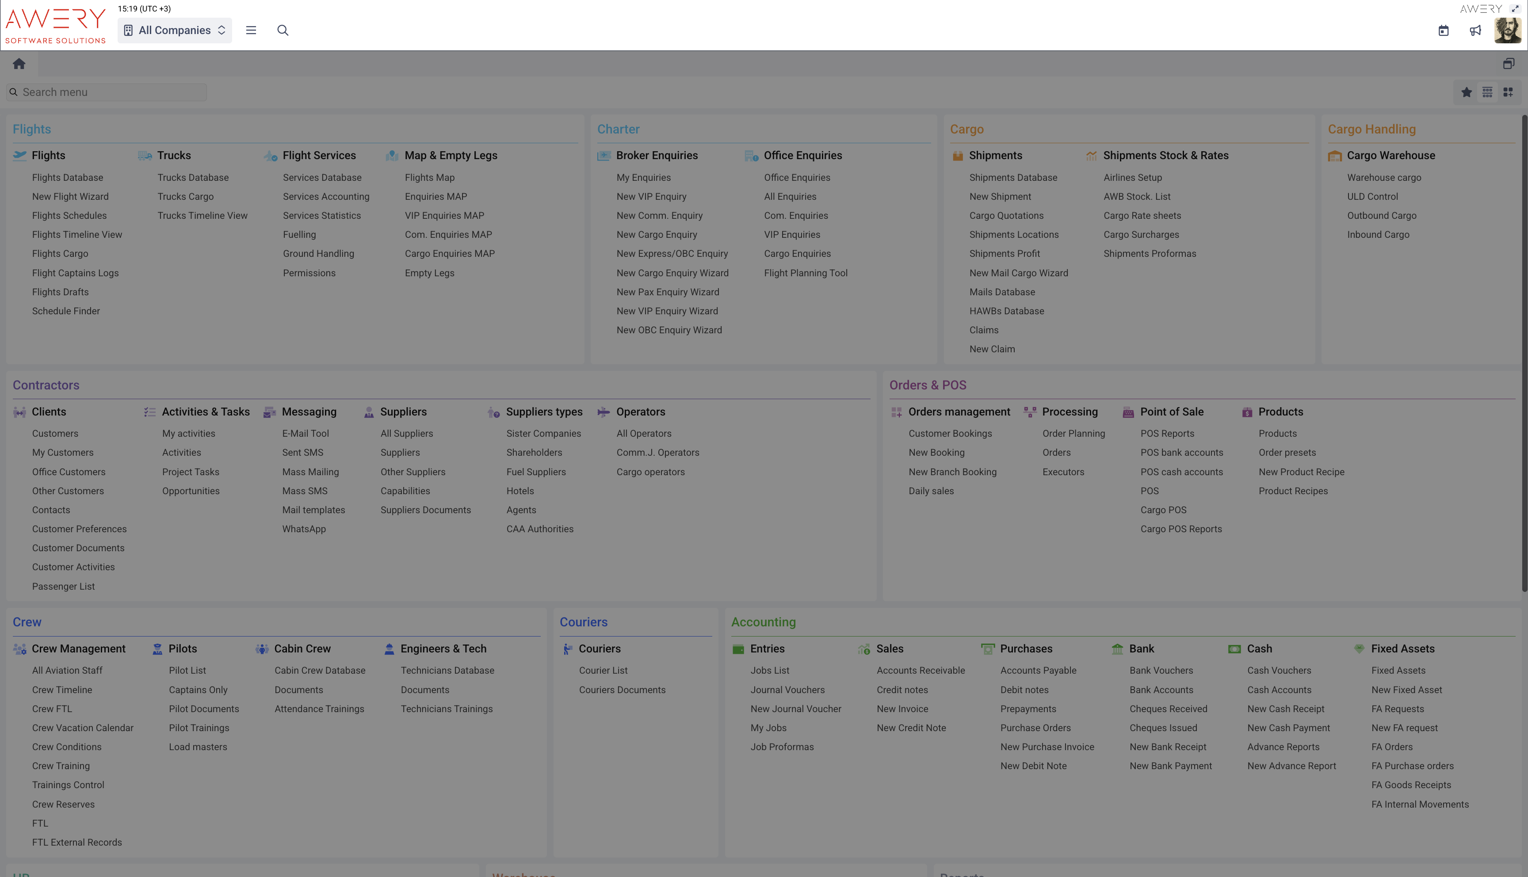Viewport: 1528px width, 877px height.
Task: Click the windows stack icon
Action: [x=1508, y=63]
